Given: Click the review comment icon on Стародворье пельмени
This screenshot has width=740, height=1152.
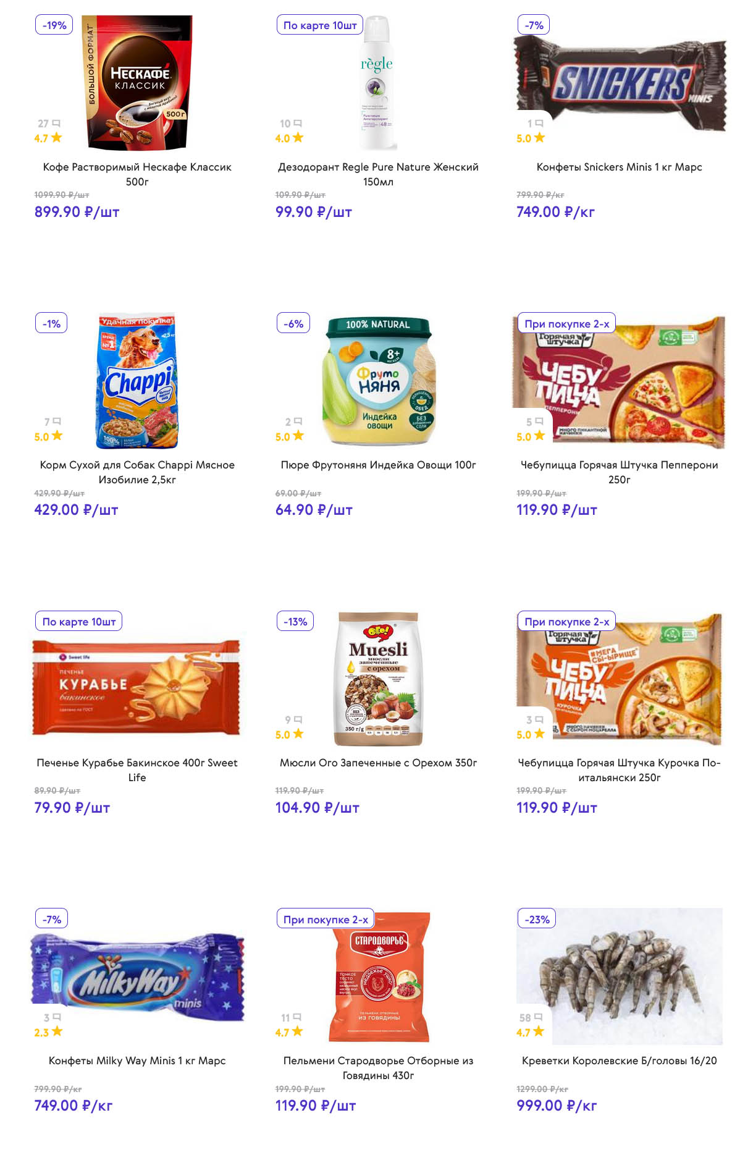Looking at the screenshot, I should [x=297, y=1017].
